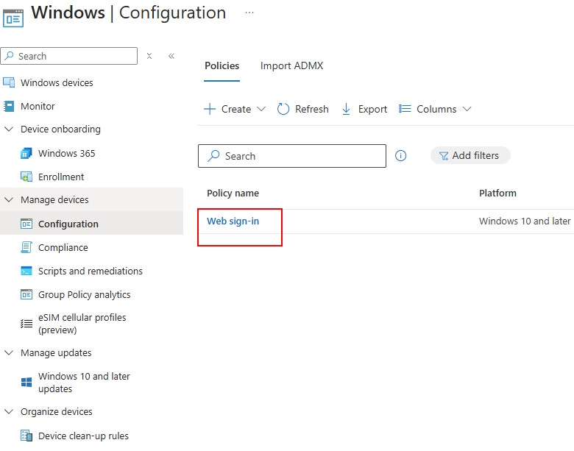The height and width of the screenshot is (451, 574).
Task: Sort by Platform column header
Action: pos(498,193)
